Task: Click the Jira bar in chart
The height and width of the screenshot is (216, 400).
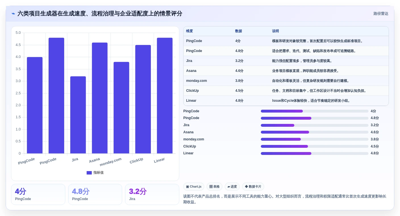Action: [x=78, y=115]
